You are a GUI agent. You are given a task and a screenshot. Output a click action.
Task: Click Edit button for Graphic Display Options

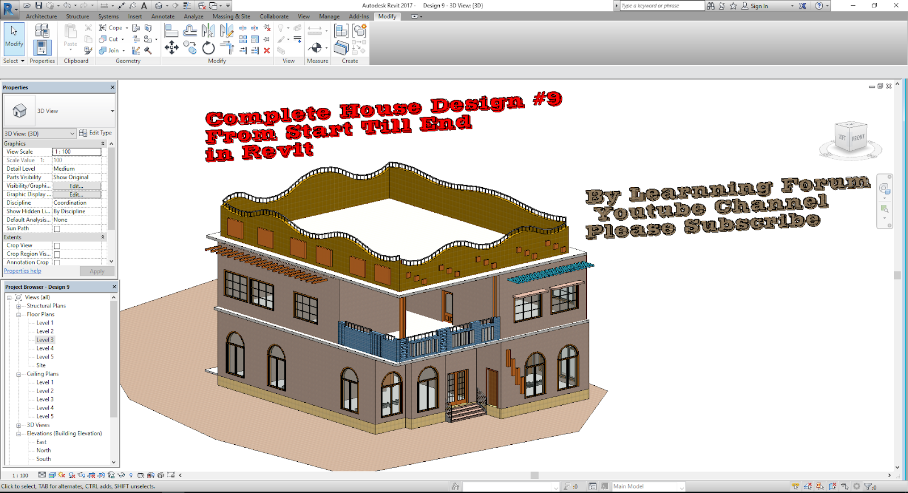click(77, 195)
